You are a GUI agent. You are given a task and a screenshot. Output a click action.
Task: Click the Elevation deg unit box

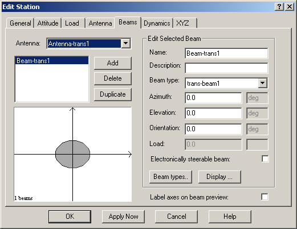[x=257, y=113]
